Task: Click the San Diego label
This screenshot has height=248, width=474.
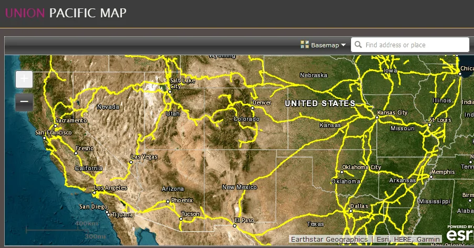Action: [94, 206]
